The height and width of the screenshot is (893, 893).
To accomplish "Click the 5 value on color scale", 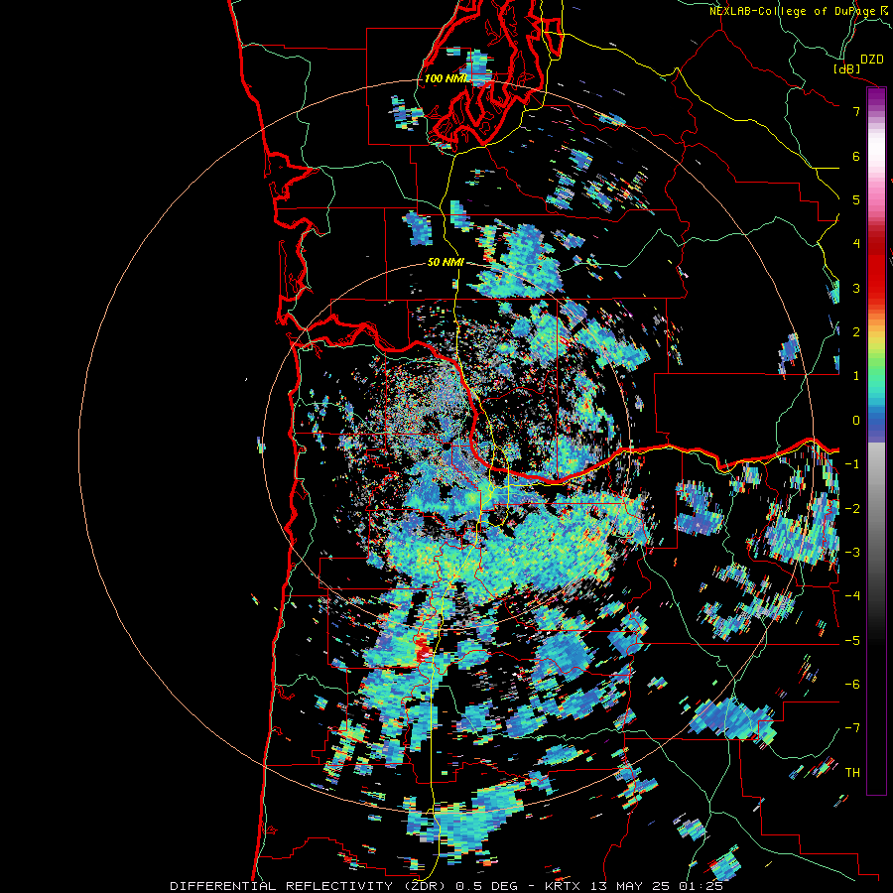I will click(855, 199).
